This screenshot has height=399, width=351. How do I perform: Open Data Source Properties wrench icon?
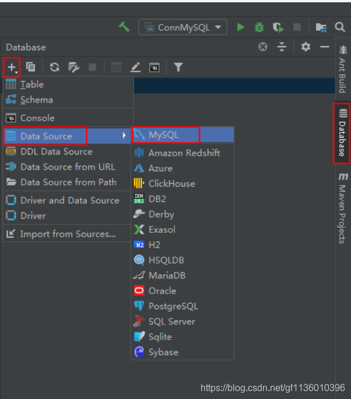[x=73, y=67]
